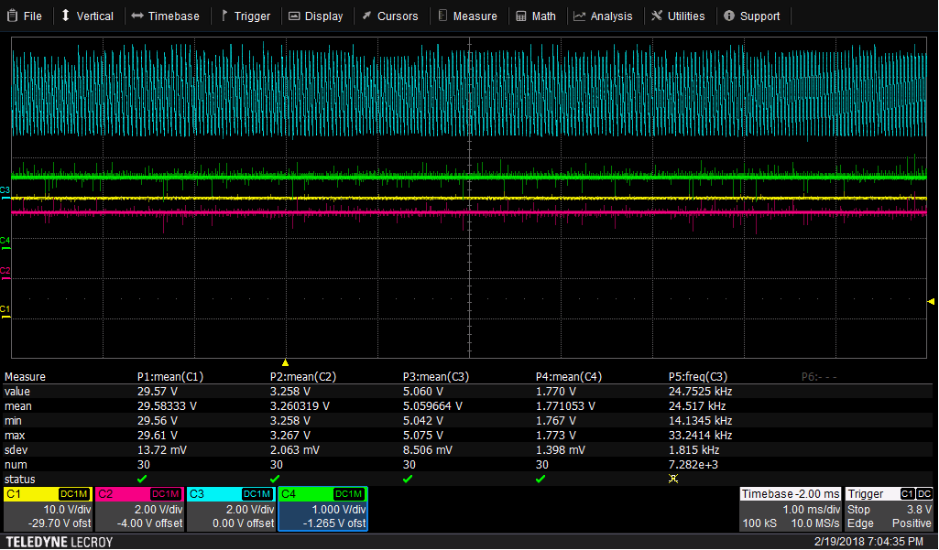Click the yellow trigger level arrow at the right edge
Image resolution: width=939 pixels, height=550 pixels.
932,301
